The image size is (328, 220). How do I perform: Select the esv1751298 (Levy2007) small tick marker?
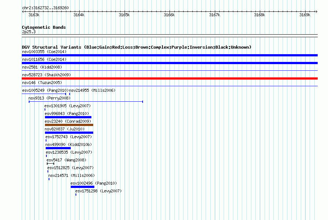coord(76,195)
